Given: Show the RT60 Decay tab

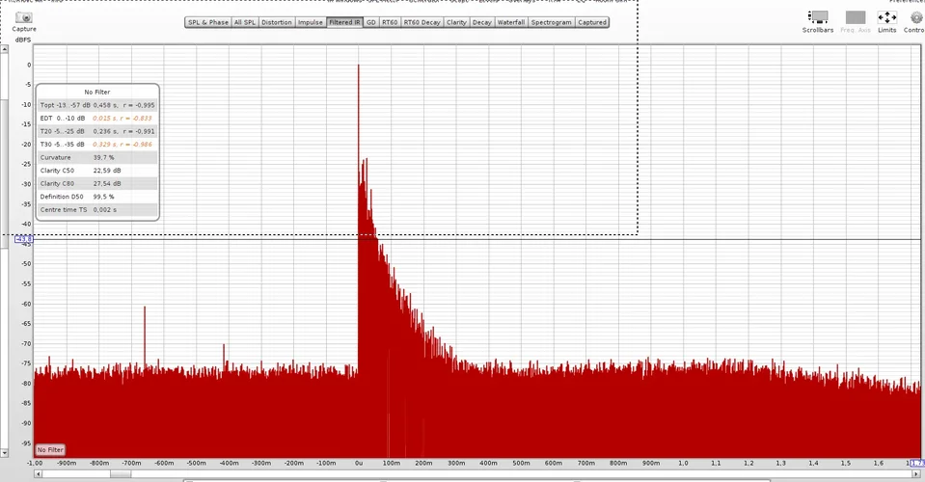Looking at the screenshot, I should point(422,22).
